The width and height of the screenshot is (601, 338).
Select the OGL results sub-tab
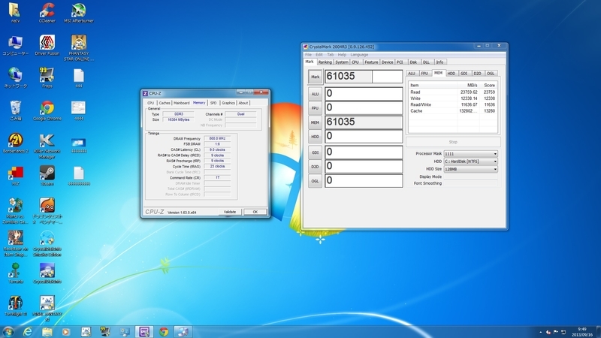point(491,73)
